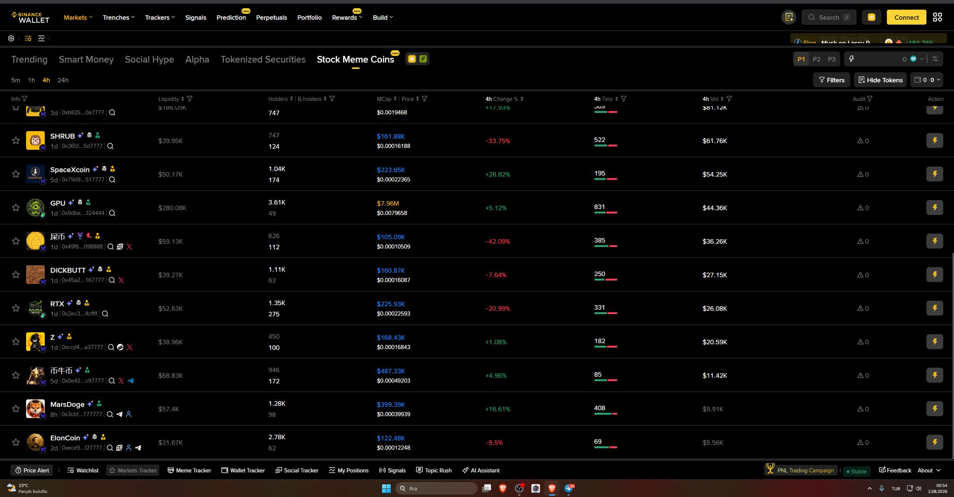Sort by 4h Change % arrows
Image resolution: width=954 pixels, height=497 pixels.
522,99
